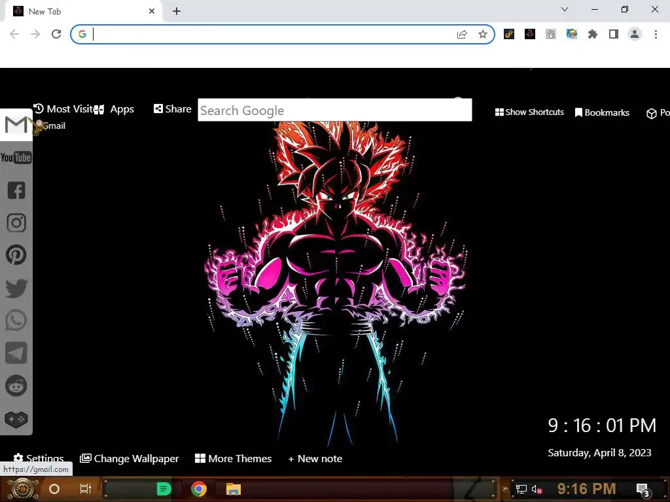Open Pinterest shortcut in sidebar
This screenshot has width=670, height=502.
tap(16, 256)
